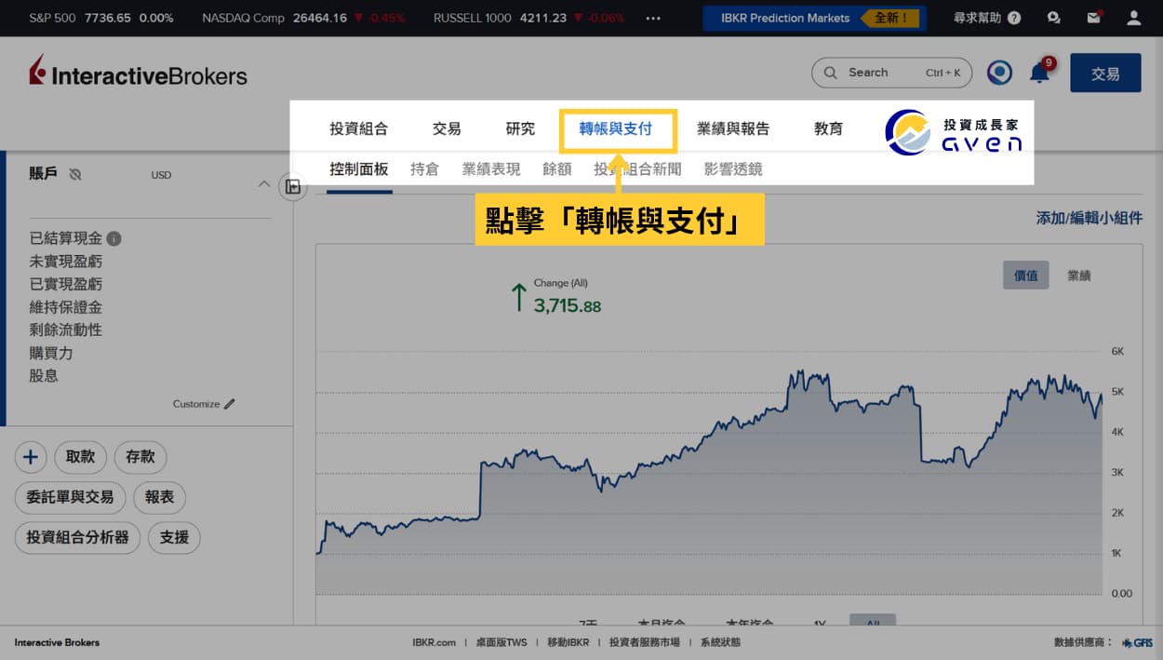
Task: Select the 業績 chart toggle
Action: [x=1079, y=276]
